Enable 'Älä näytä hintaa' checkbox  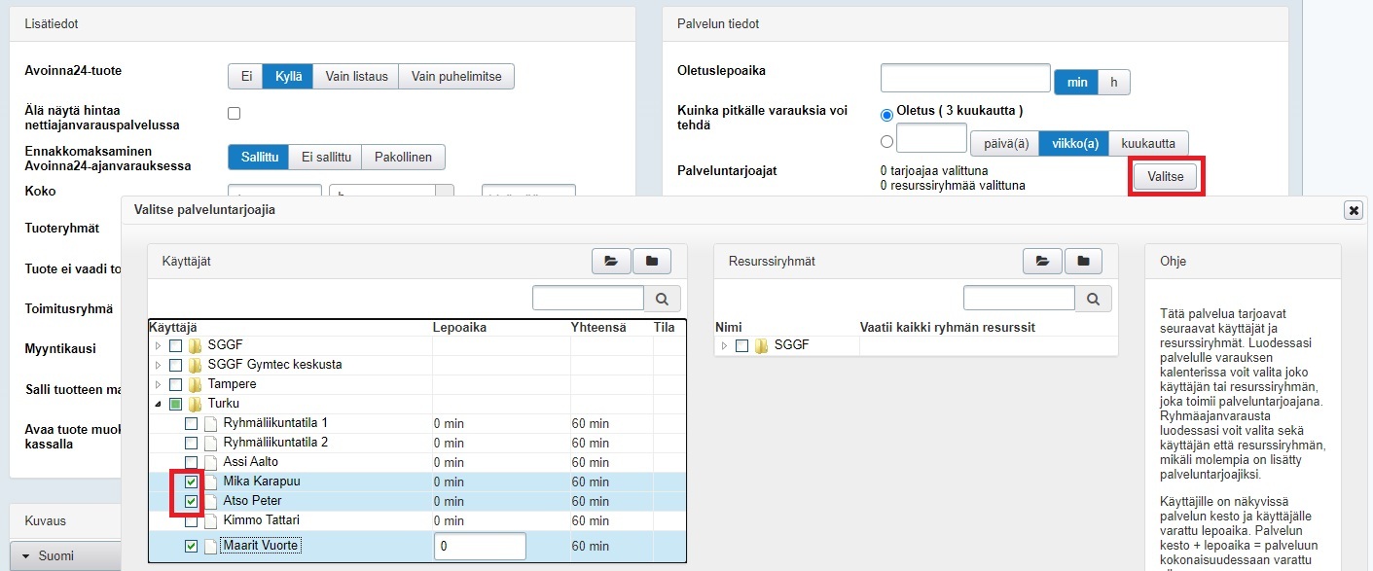[234, 114]
